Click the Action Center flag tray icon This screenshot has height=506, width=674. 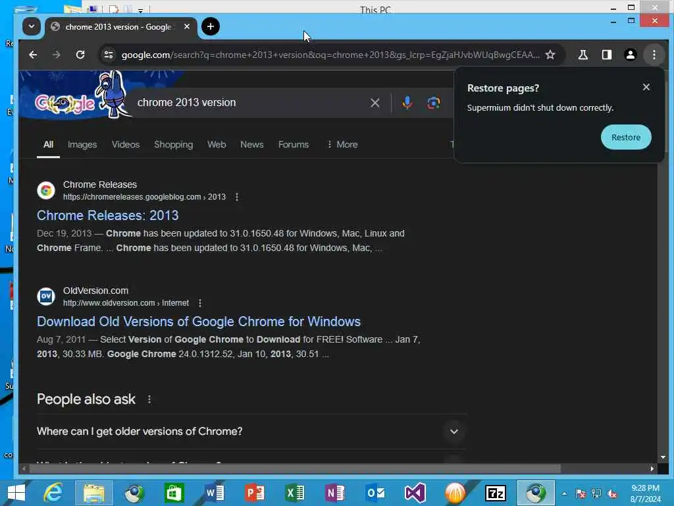pyautogui.click(x=581, y=493)
